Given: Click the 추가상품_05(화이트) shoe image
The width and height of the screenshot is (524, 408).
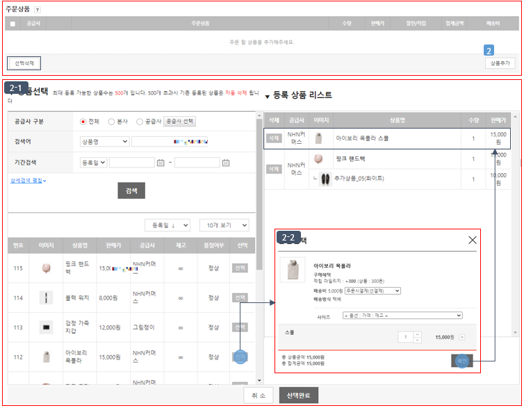Looking at the screenshot, I should click(325, 179).
